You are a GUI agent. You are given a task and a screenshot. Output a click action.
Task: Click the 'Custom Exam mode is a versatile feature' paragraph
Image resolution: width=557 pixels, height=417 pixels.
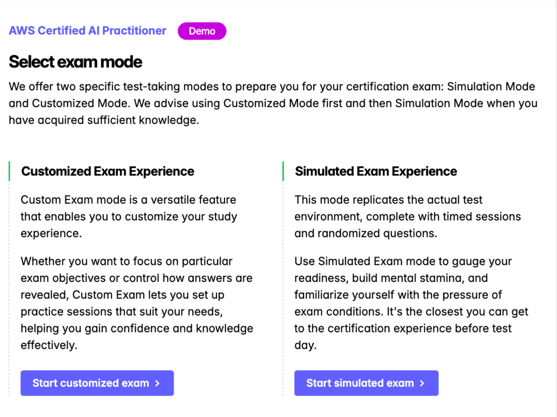129,217
